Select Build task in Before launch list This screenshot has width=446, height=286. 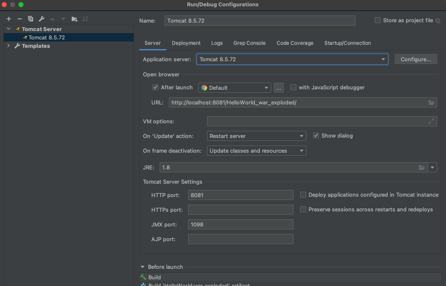click(x=290, y=277)
